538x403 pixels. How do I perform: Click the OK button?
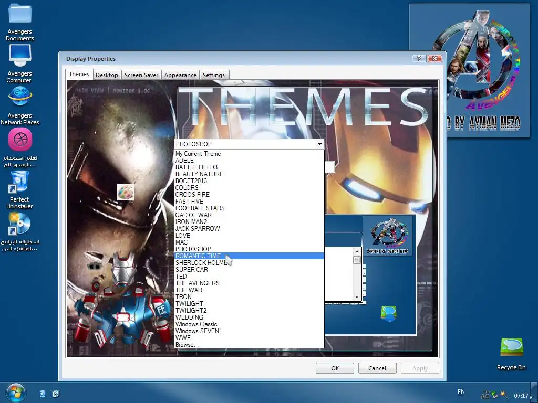point(335,368)
